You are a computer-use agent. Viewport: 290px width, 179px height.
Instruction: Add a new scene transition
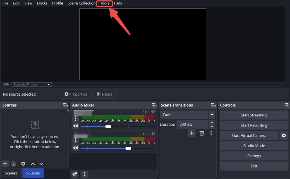pos(192,133)
